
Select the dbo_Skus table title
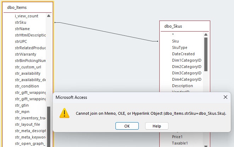click(173, 26)
